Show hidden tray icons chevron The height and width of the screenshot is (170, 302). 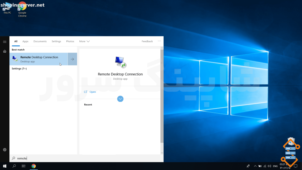click(x=255, y=166)
